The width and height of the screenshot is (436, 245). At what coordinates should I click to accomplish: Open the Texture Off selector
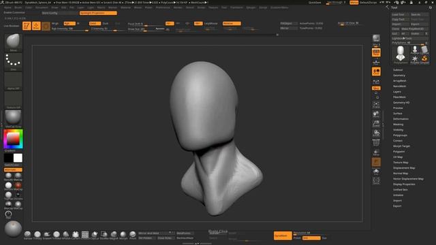coord(13,99)
